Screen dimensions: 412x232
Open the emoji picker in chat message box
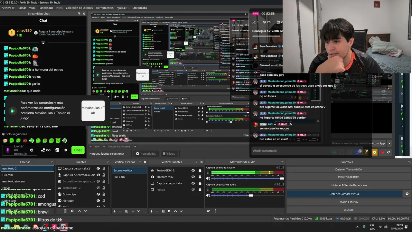(32, 150)
